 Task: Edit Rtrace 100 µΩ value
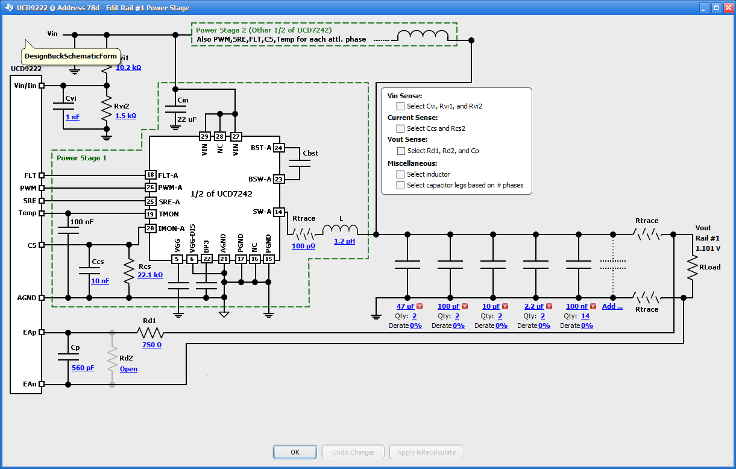(303, 246)
